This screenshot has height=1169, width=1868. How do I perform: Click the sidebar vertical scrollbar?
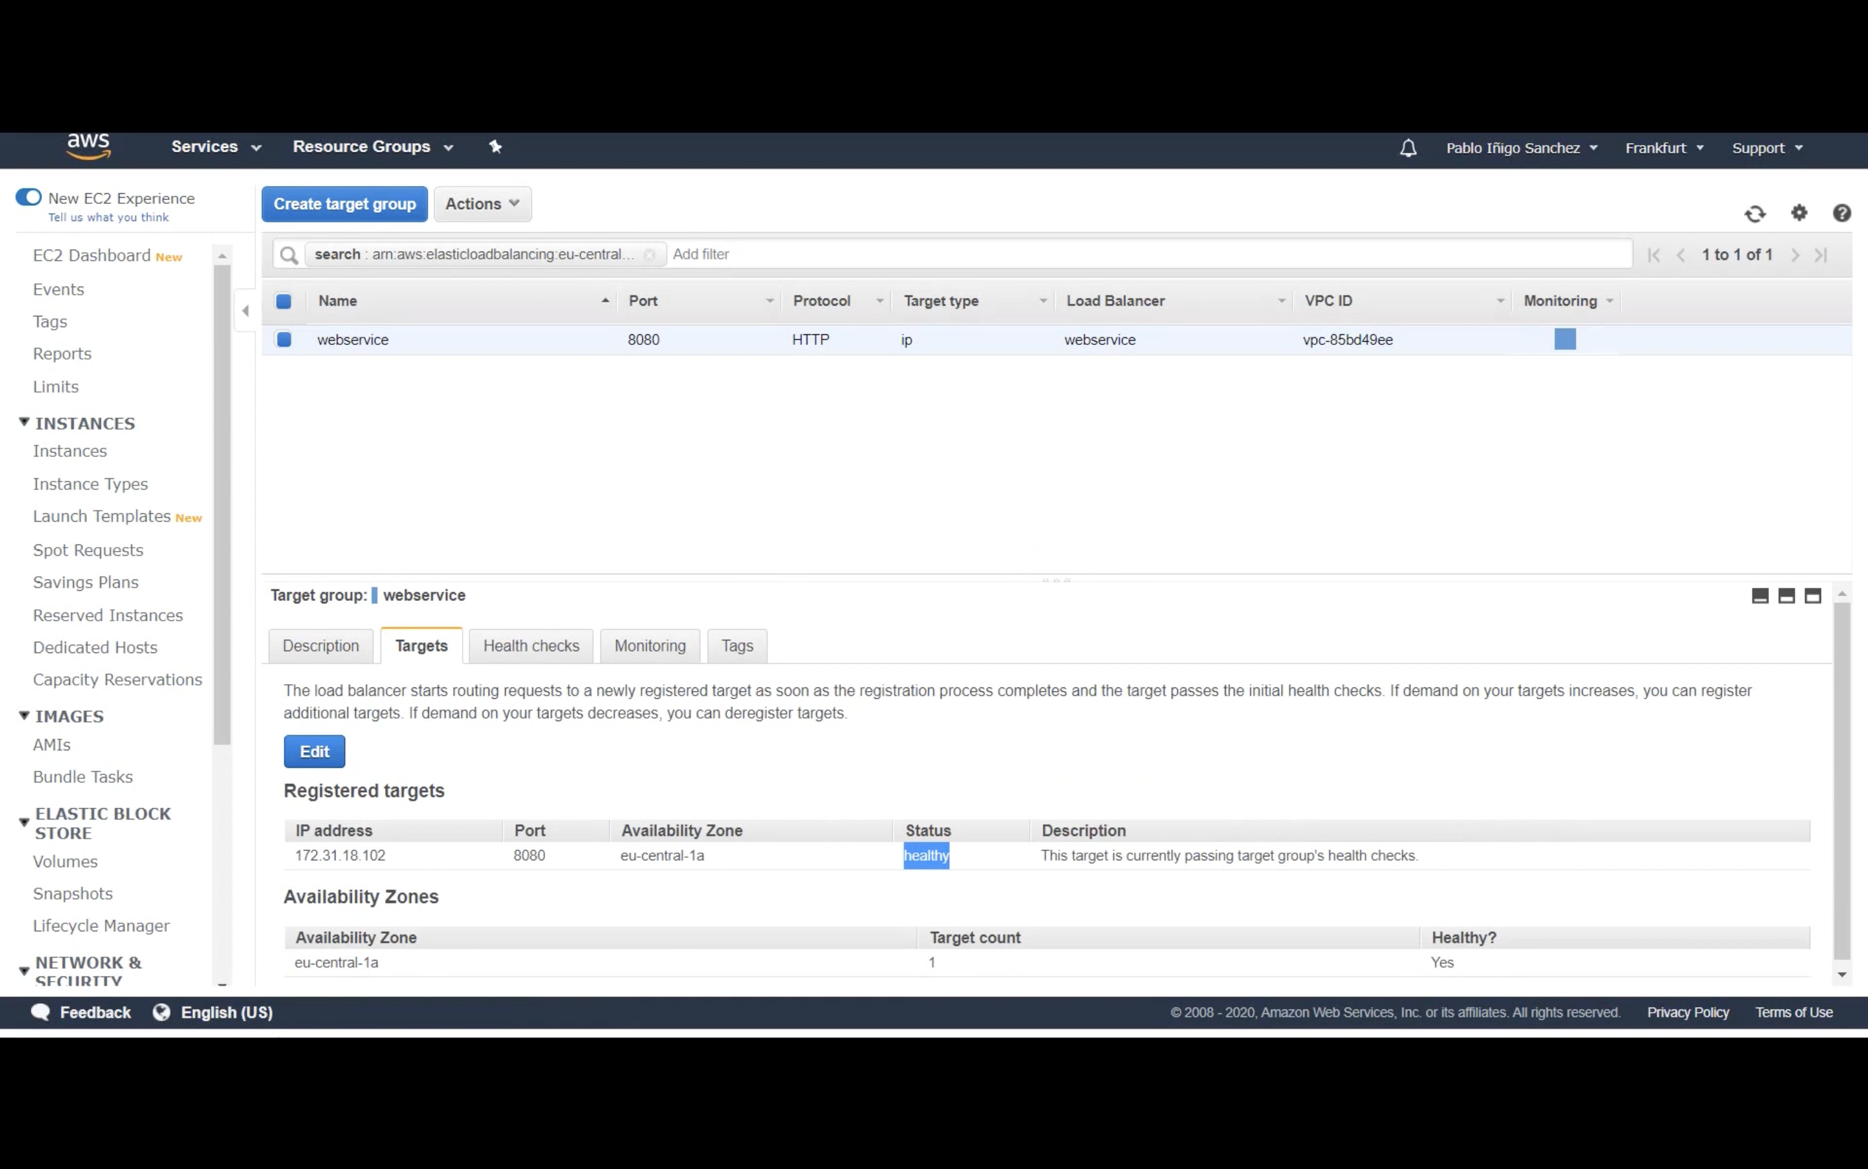tap(222, 505)
